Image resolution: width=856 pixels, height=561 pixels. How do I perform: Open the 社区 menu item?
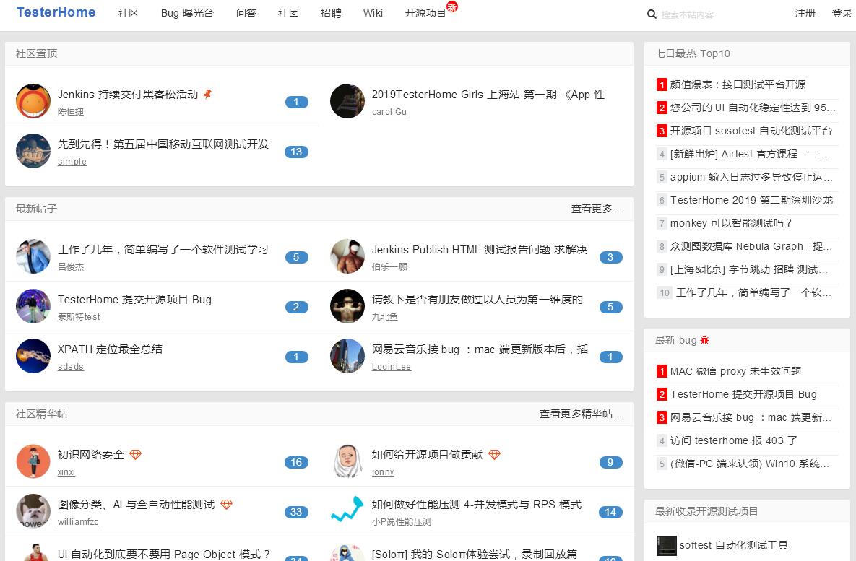click(x=129, y=13)
